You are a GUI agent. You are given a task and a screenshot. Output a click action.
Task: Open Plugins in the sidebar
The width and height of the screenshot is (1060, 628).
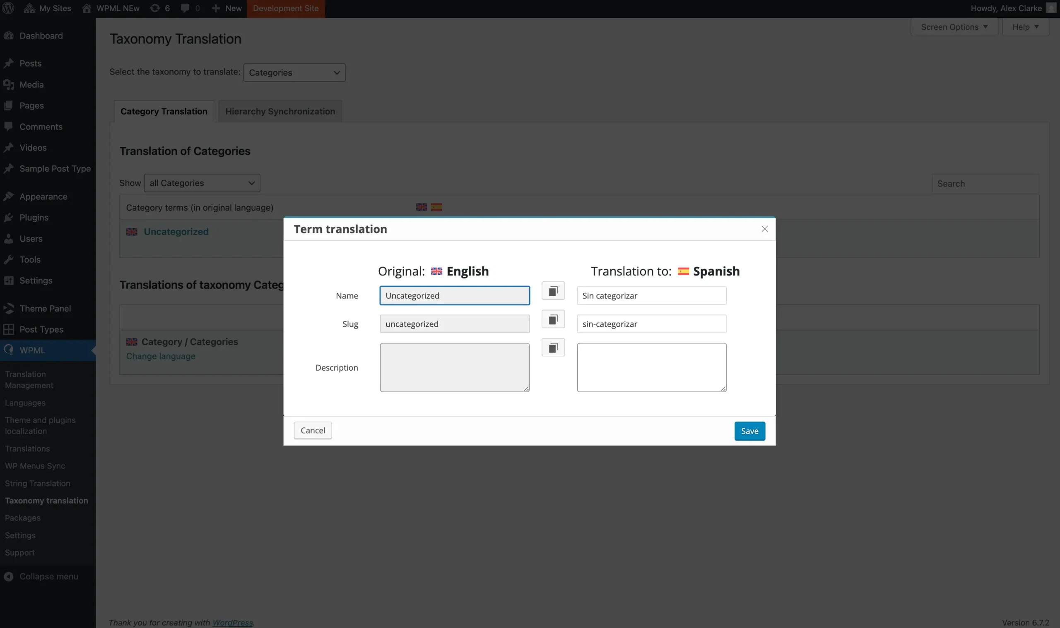(x=48, y=218)
